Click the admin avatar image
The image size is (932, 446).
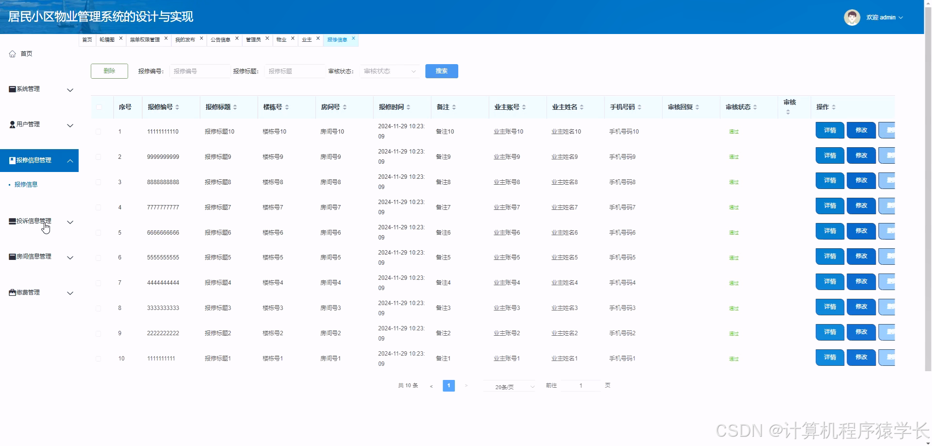pyautogui.click(x=851, y=17)
